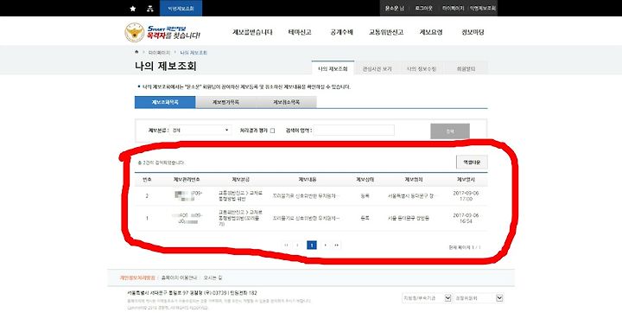Open 오시는 길 footer link
This screenshot has height=319, width=622.
[213, 278]
